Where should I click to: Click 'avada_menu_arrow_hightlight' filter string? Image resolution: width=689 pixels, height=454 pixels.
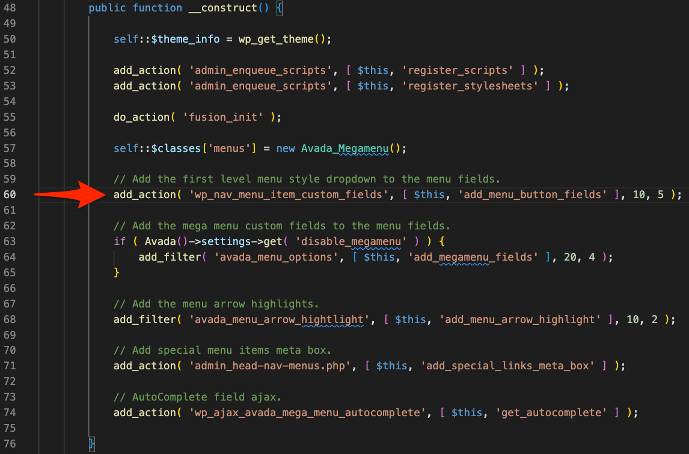pyautogui.click(x=279, y=319)
